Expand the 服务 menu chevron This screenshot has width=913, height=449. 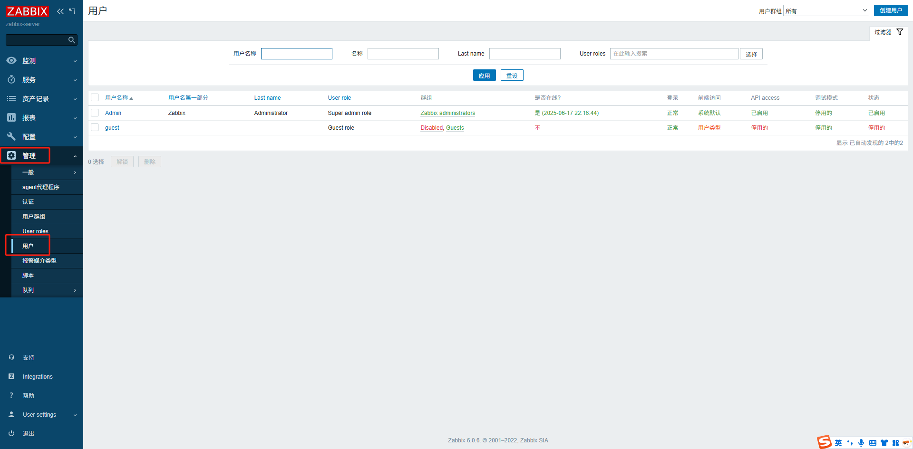pos(75,80)
